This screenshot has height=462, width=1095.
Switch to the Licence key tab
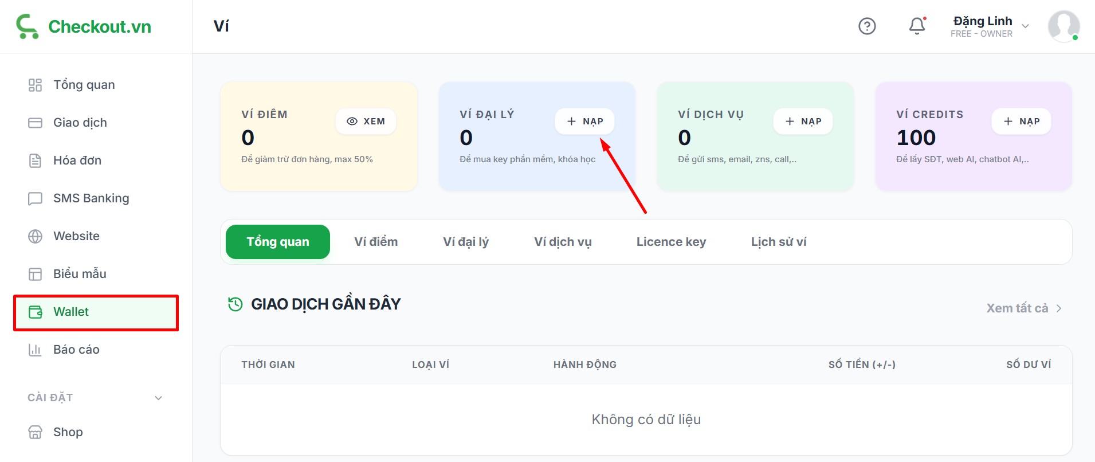coord(671,242)
